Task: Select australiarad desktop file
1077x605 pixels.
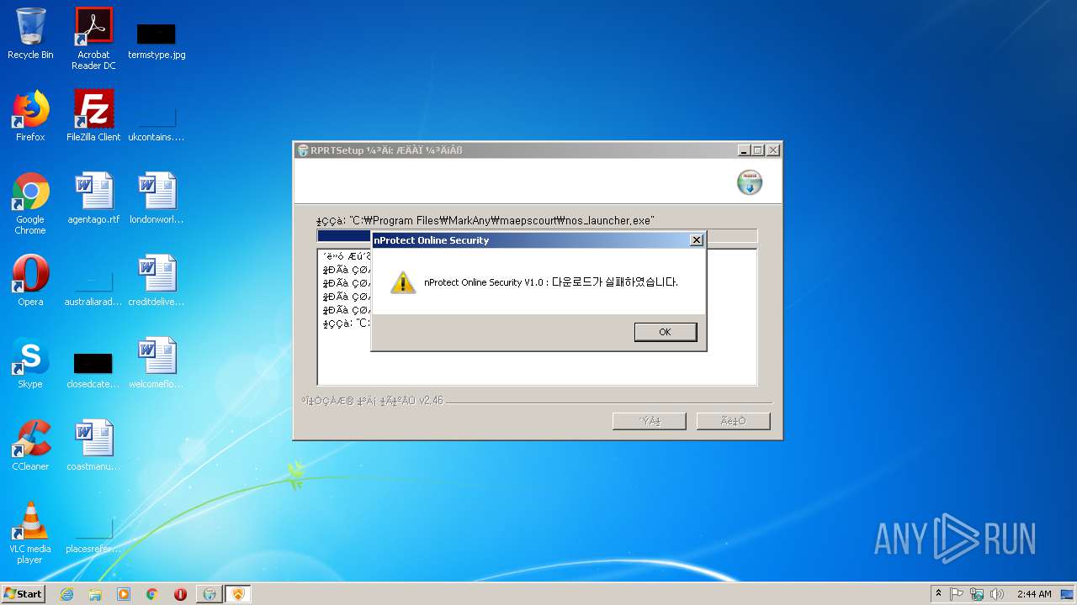Action: (x=93, y=287)
